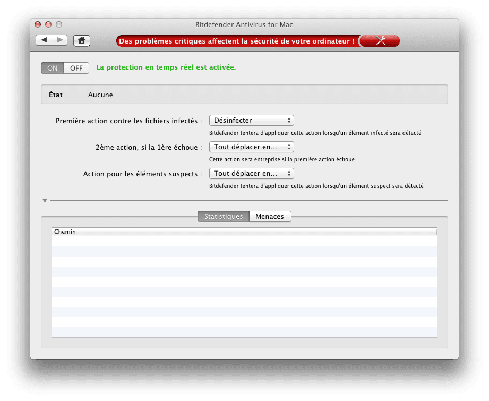The width and height of the screenshot is (489, 401).
Task: Sort by the Chemin column header
Action: (x=244, y=232)
